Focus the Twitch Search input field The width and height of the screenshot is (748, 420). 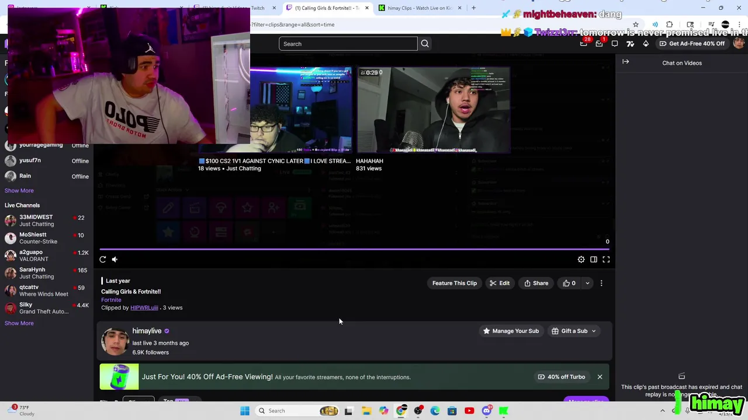(x=348, y=44)
